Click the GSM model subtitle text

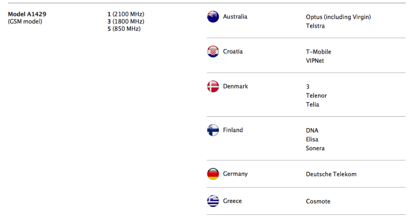25,21
